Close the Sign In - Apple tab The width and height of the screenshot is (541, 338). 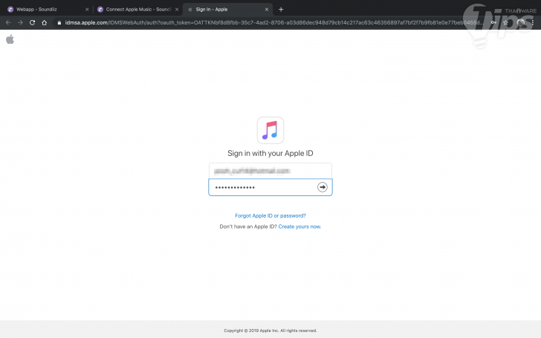pos(266,10)
